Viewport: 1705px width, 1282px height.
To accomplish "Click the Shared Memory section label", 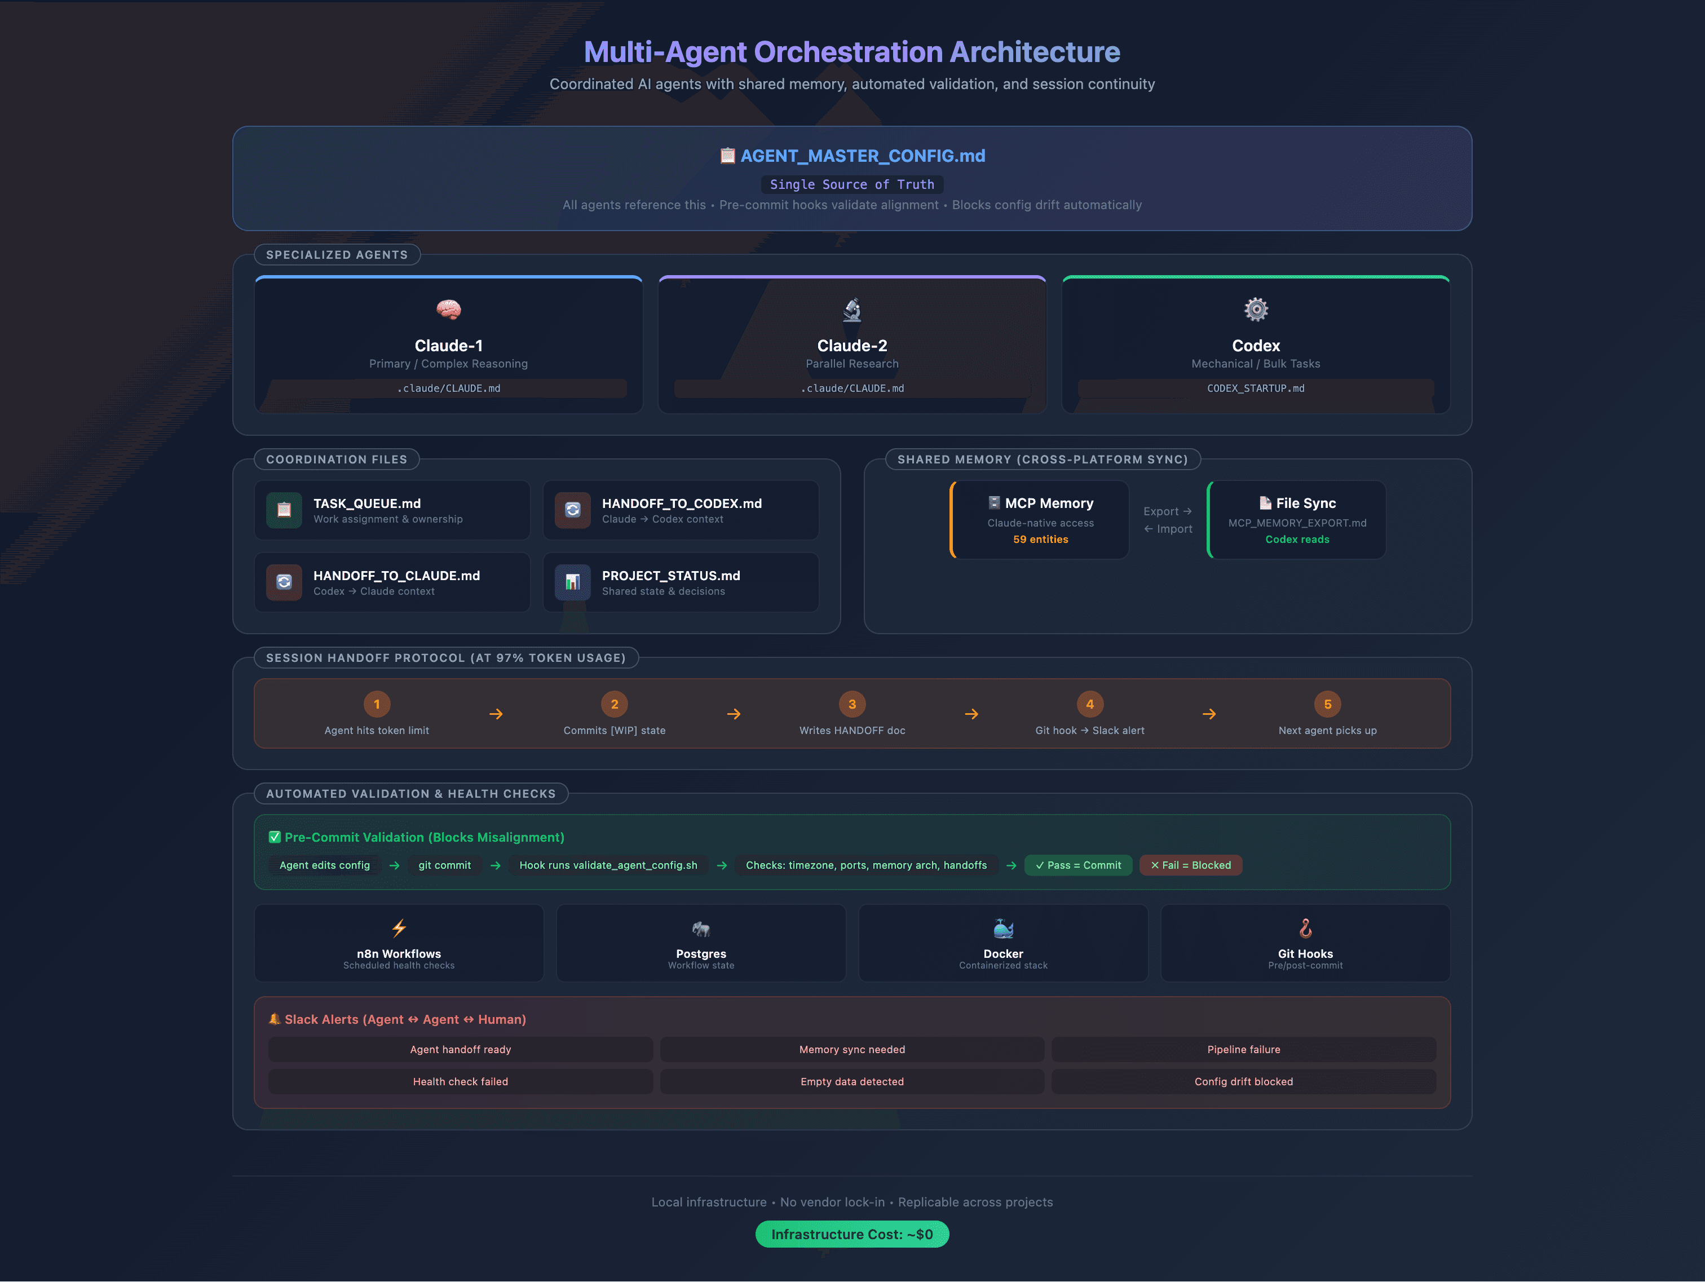I will pos(1043,459).
